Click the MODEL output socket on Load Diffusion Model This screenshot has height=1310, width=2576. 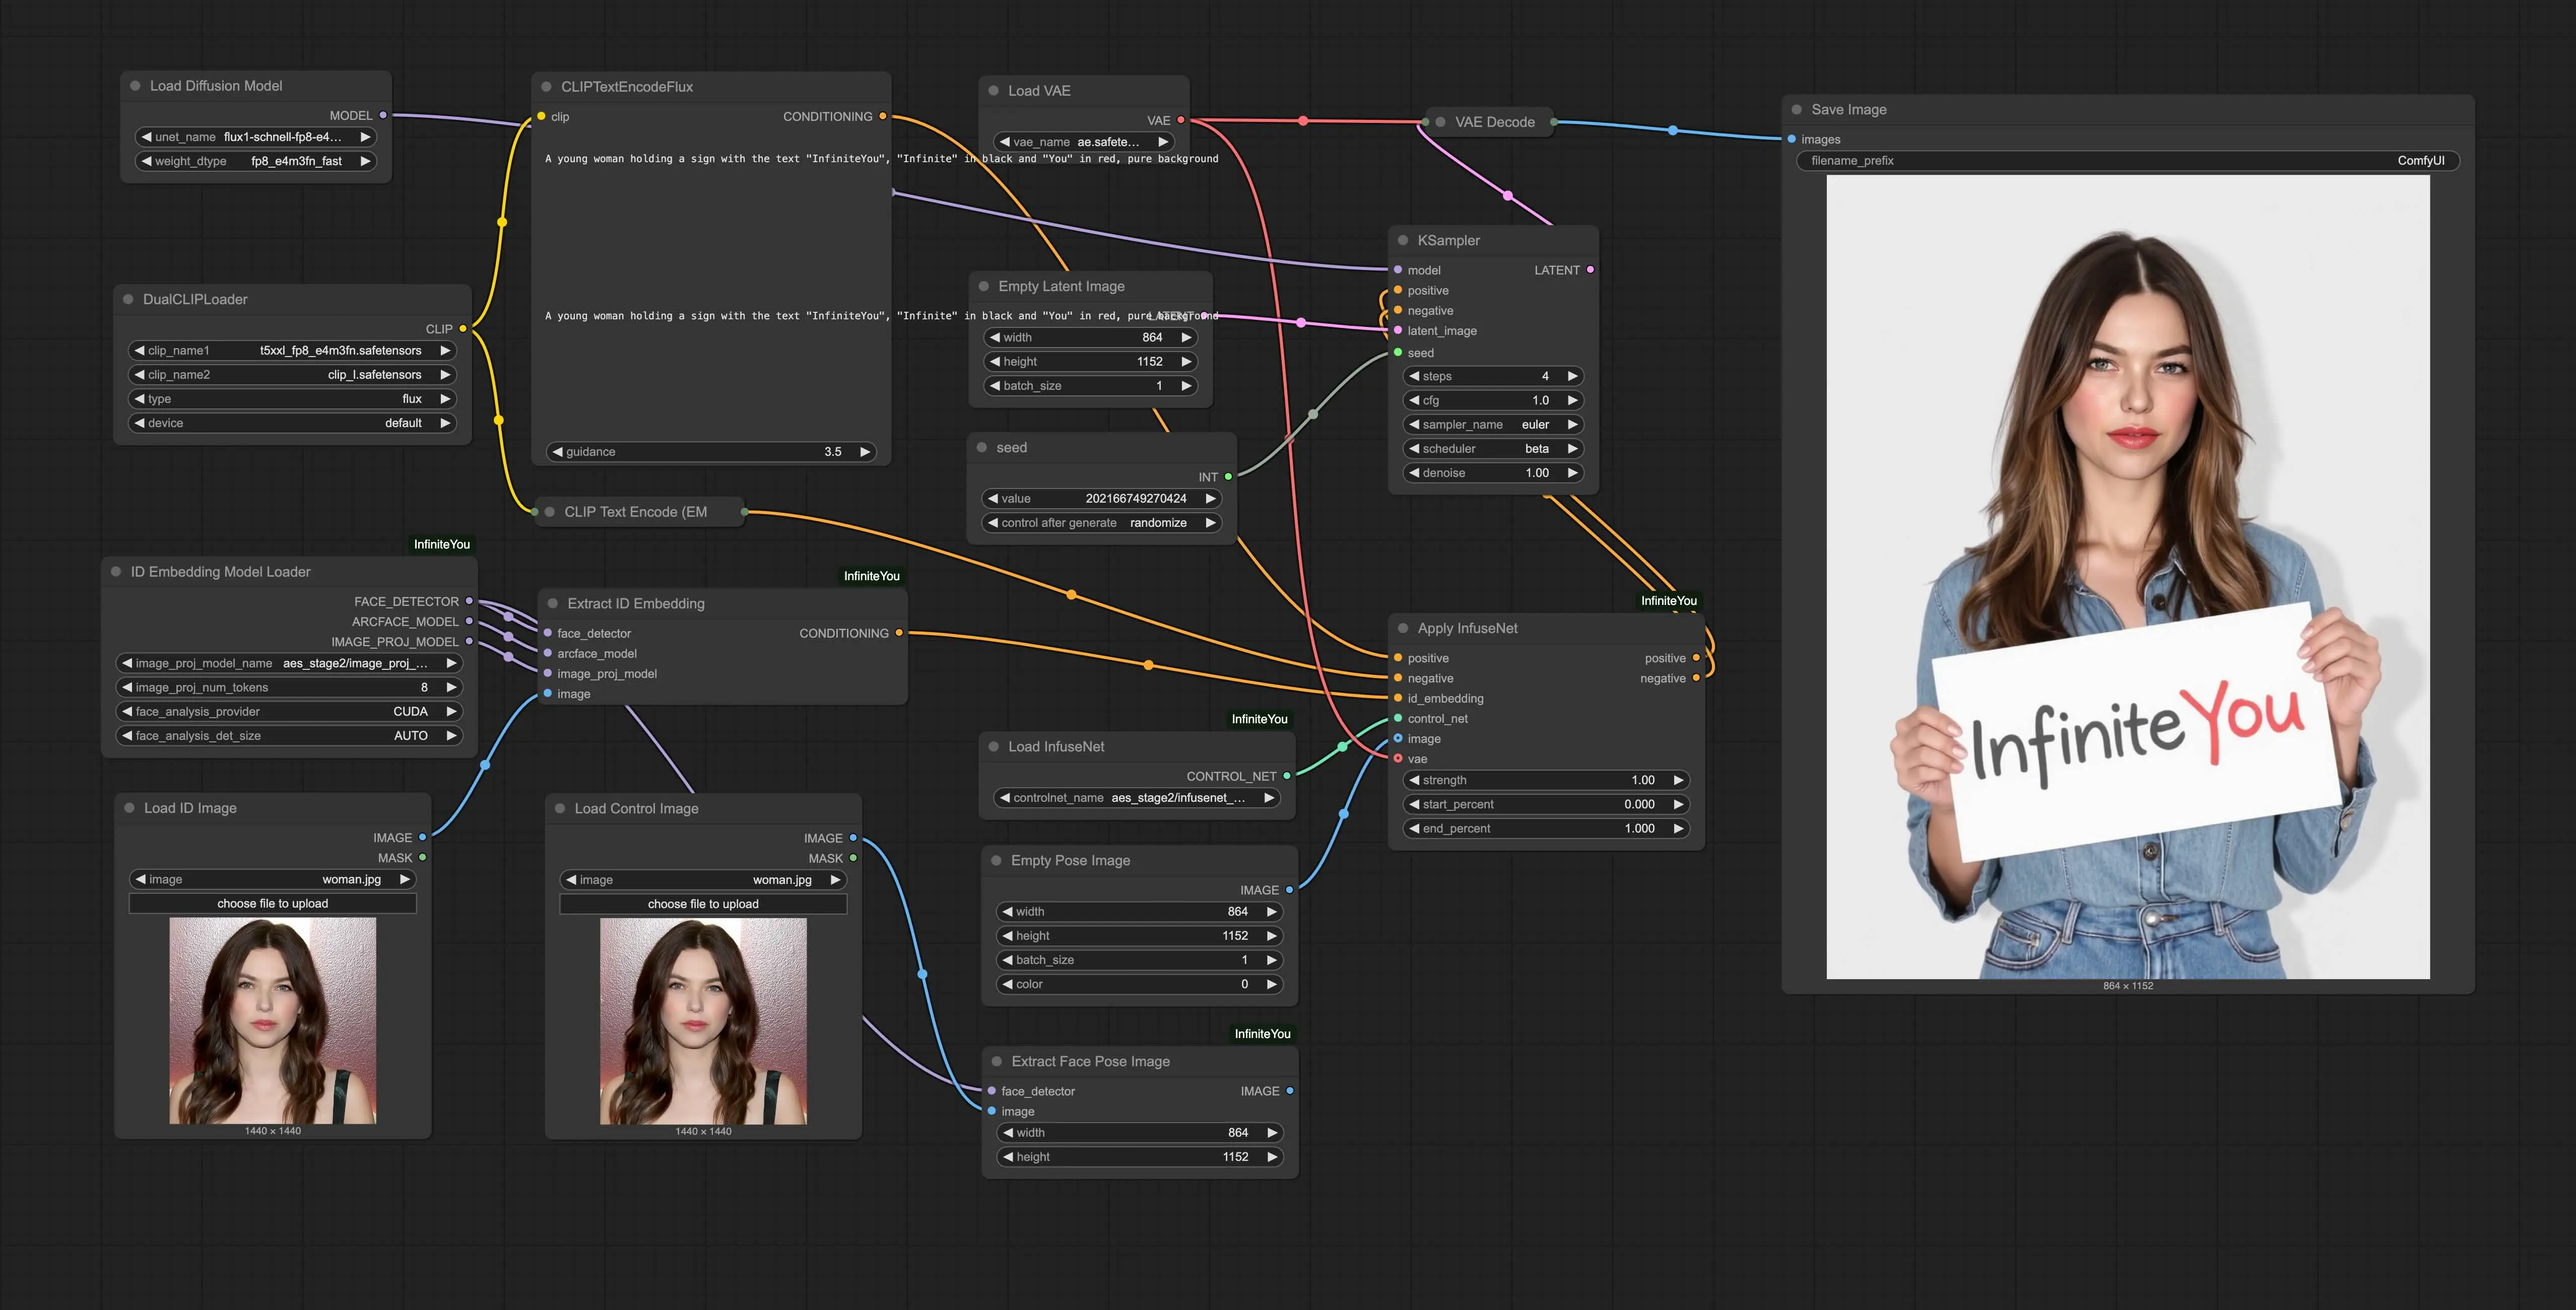(383, 116)
